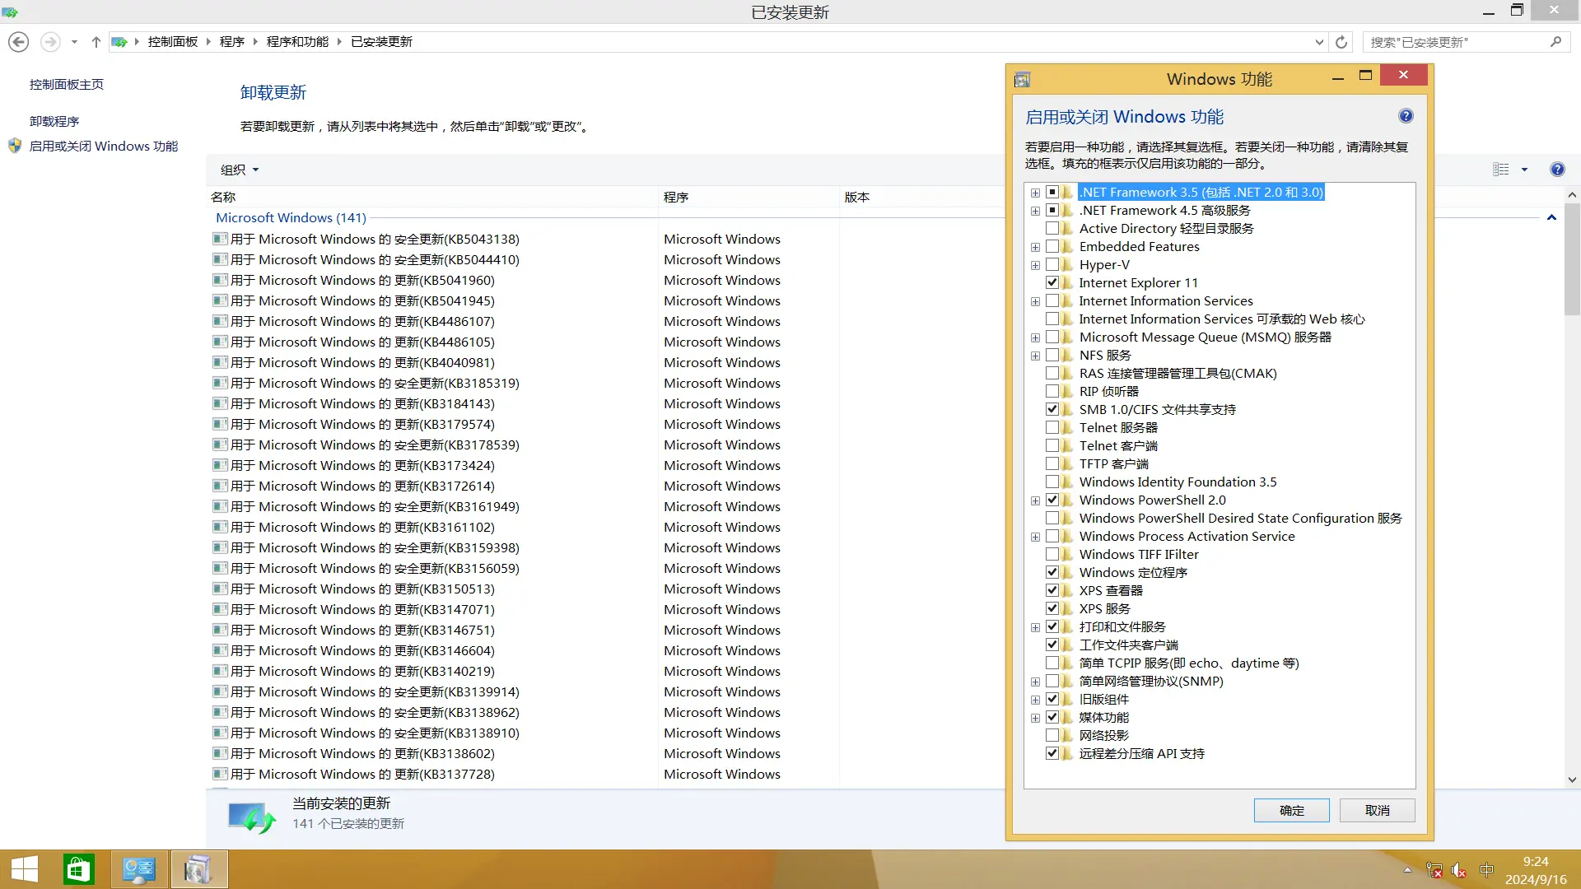Click the updates list vertical scrollbar thumb

coord(1572,259)
